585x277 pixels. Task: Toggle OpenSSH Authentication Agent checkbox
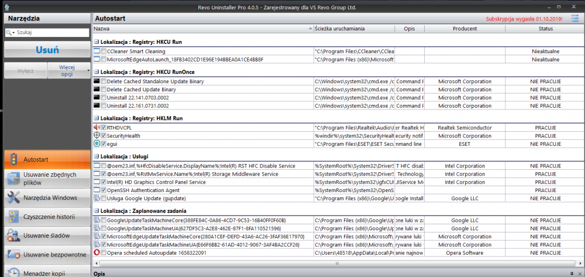(x=104, y=190)
